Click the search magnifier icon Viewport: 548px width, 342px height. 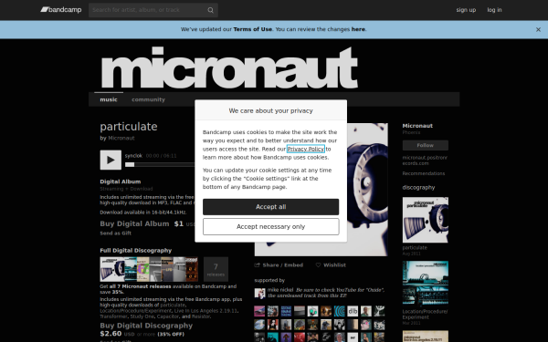point(210,10)
